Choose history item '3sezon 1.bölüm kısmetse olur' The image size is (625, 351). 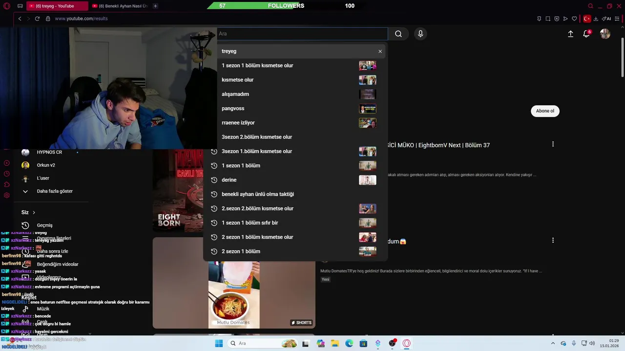(x=295, y=151)
